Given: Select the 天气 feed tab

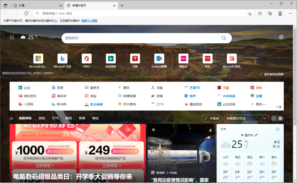Looking at the screenshot, I should tap(55, 118).
